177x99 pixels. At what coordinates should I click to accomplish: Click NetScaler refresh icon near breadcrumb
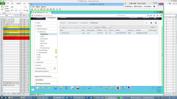[x=146, y=23]
